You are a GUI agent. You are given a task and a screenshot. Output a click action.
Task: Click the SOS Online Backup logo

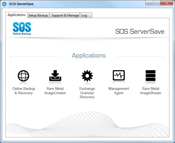point(22,29)
